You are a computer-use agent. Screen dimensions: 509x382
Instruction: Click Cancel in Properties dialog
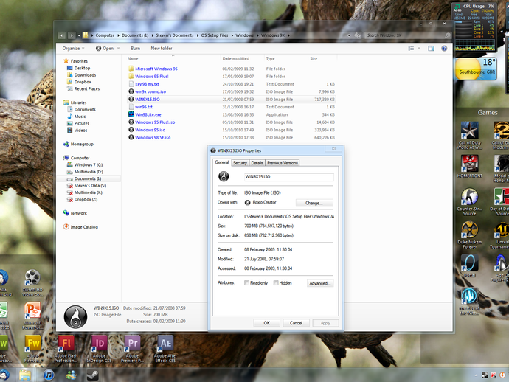tap(296, 323)
